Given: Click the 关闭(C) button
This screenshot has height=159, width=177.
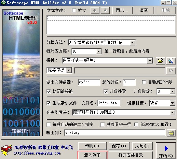Looking at the screenshot, I should click(142, 146).
